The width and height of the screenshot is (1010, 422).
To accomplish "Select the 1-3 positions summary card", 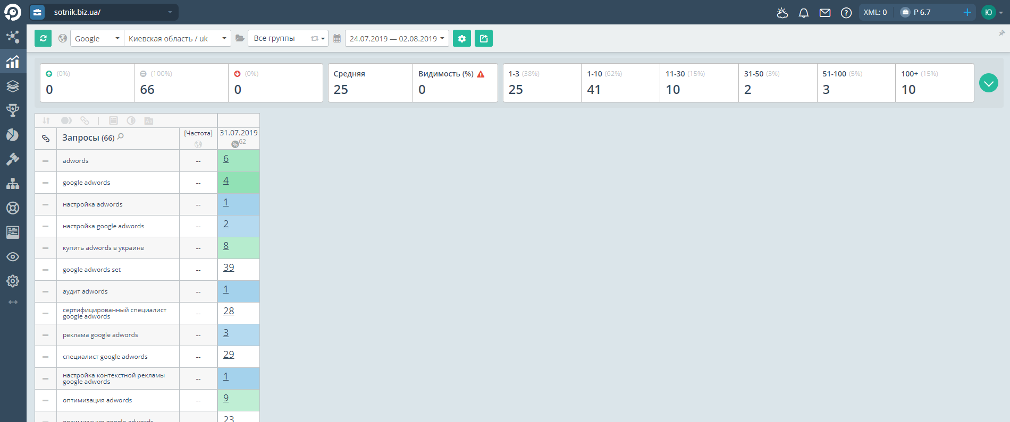I will 542,83.
